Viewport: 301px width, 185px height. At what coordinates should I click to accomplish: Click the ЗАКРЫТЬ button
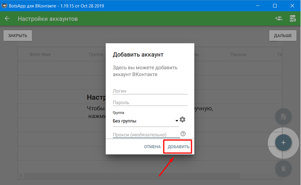pyautogui.click(x=18, y=35)
